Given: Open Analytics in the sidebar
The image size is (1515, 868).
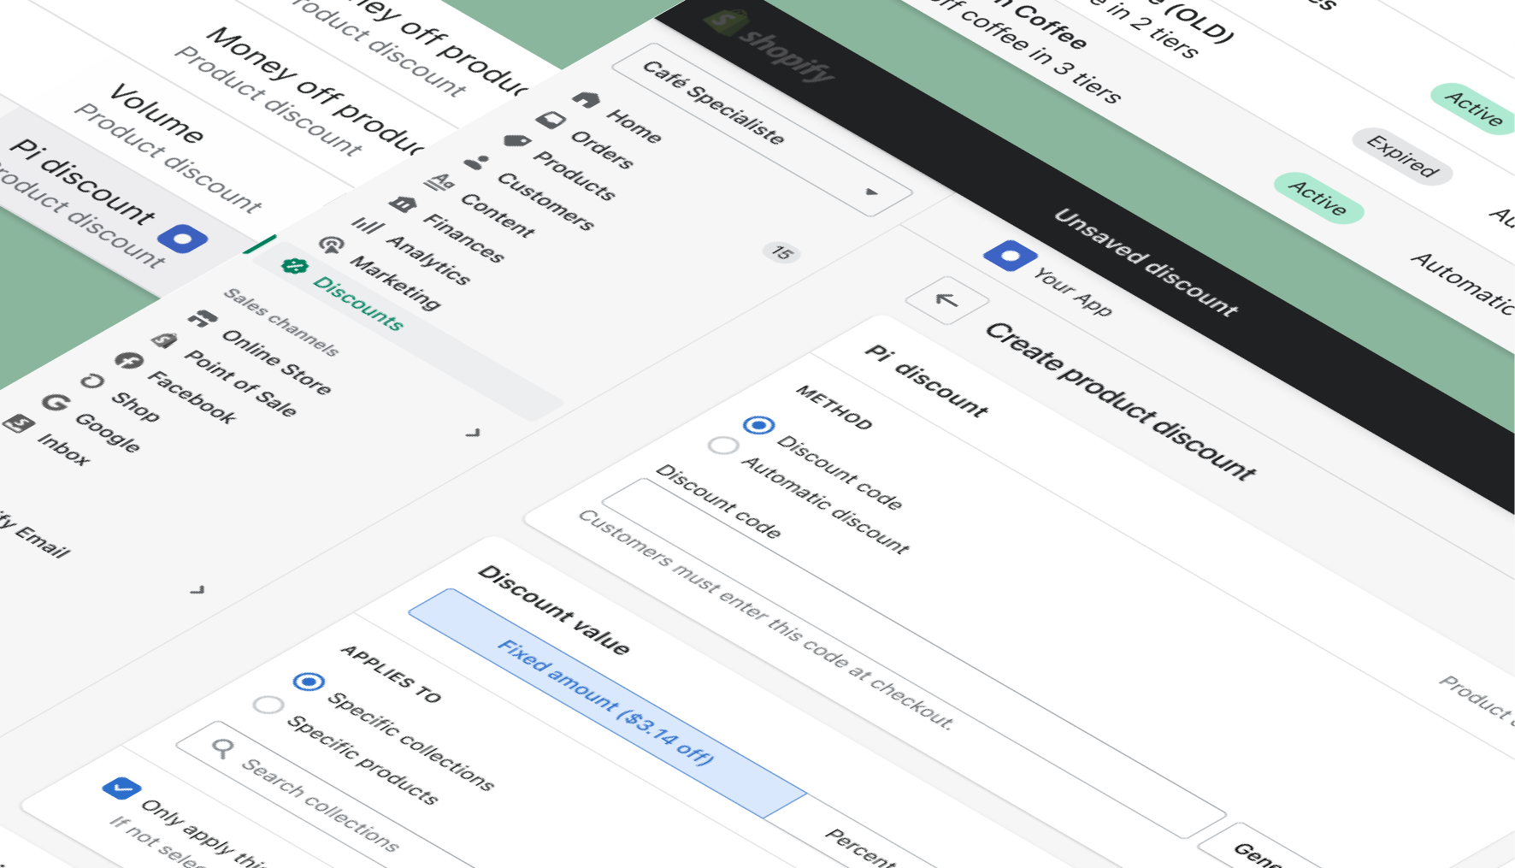Looking at the screenshot, I should click(428, 260).
